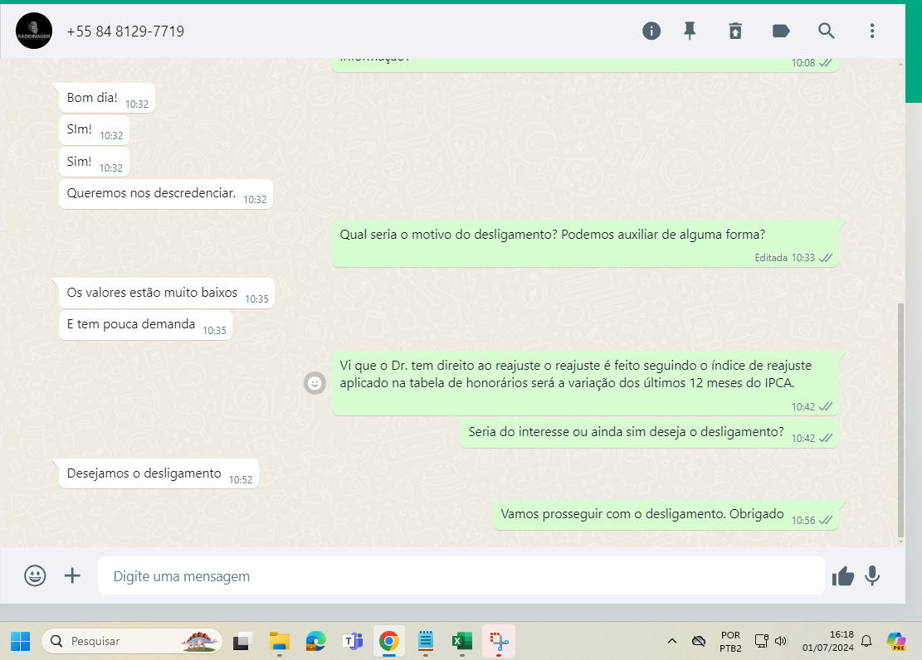Open the Copilot preview icon
Image resolution: width=922 pixels, height=660 pixels.
tap(897, 641)
